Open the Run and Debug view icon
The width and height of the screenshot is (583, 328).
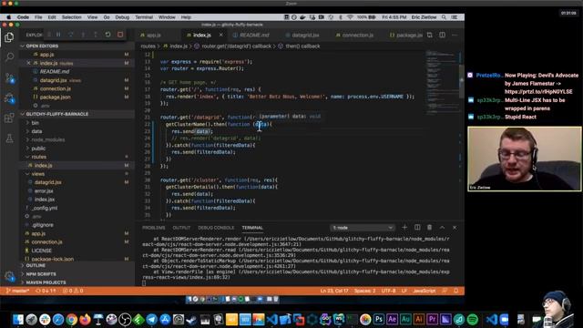9,98
